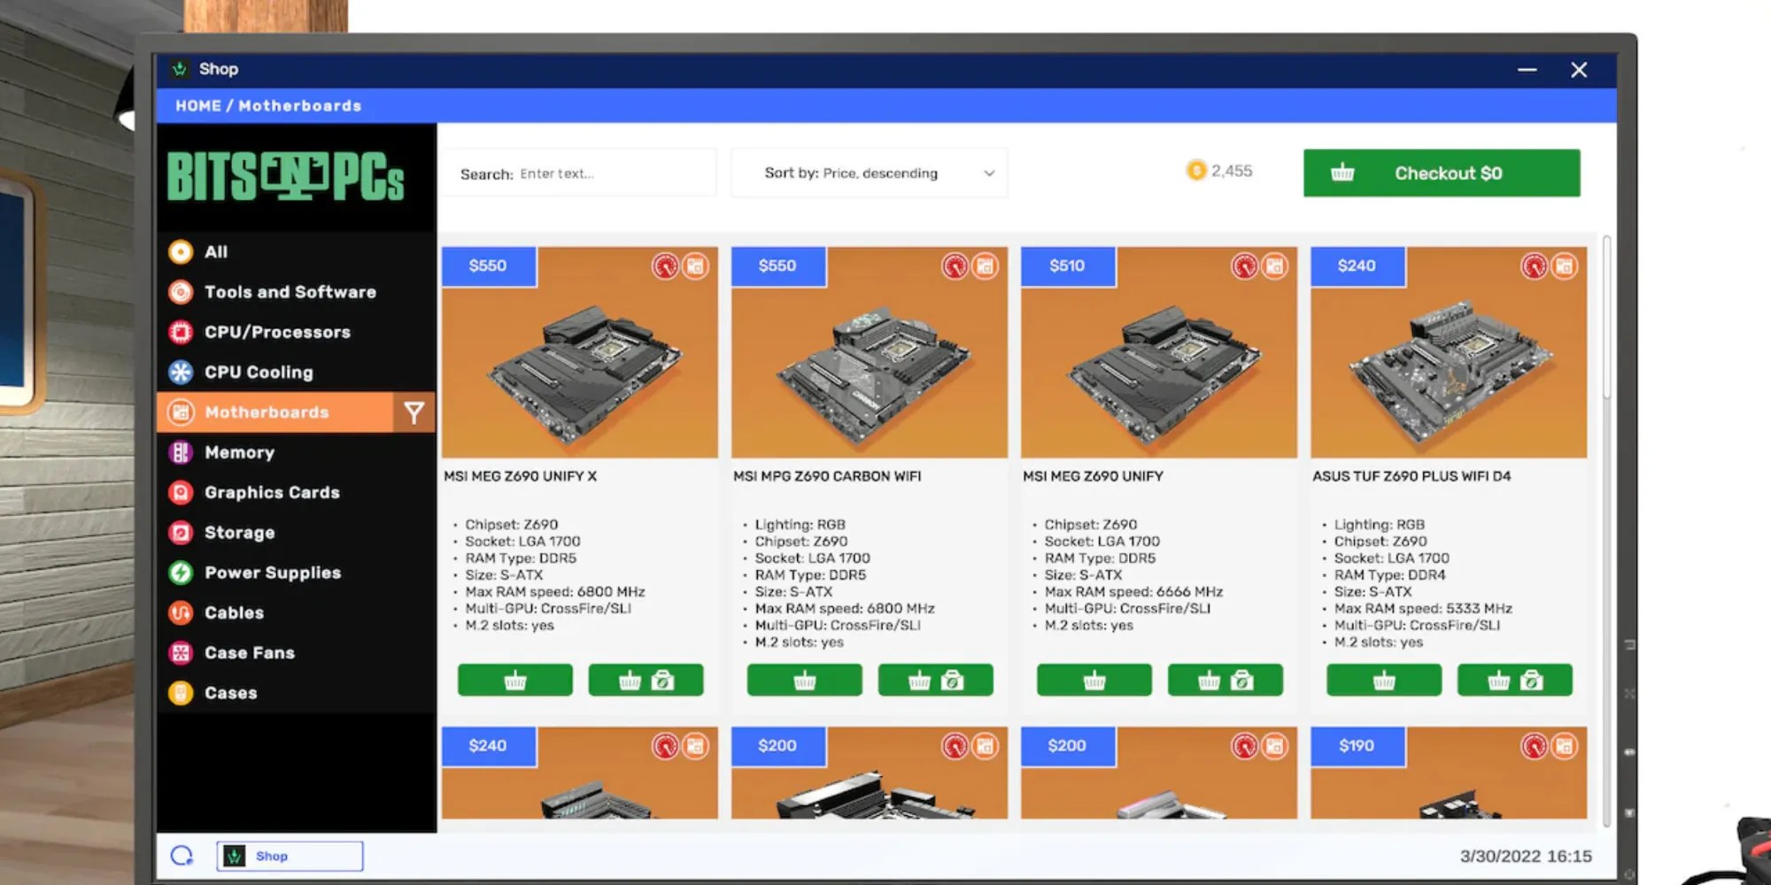The image size is (1771, 885).
Task: Browse the CPU/Processors category
Action: (277, 332)
